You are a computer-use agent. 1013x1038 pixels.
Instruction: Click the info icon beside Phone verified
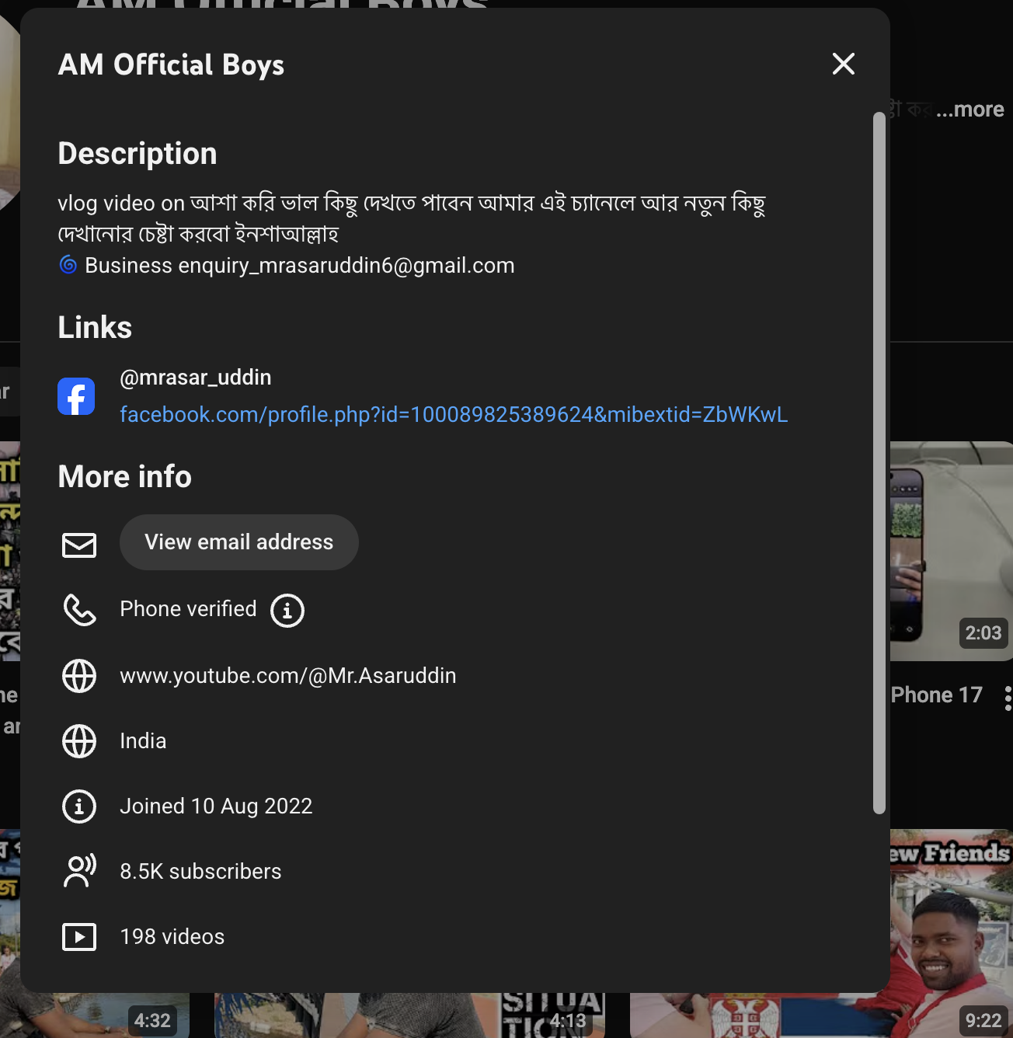click(287, 611)
